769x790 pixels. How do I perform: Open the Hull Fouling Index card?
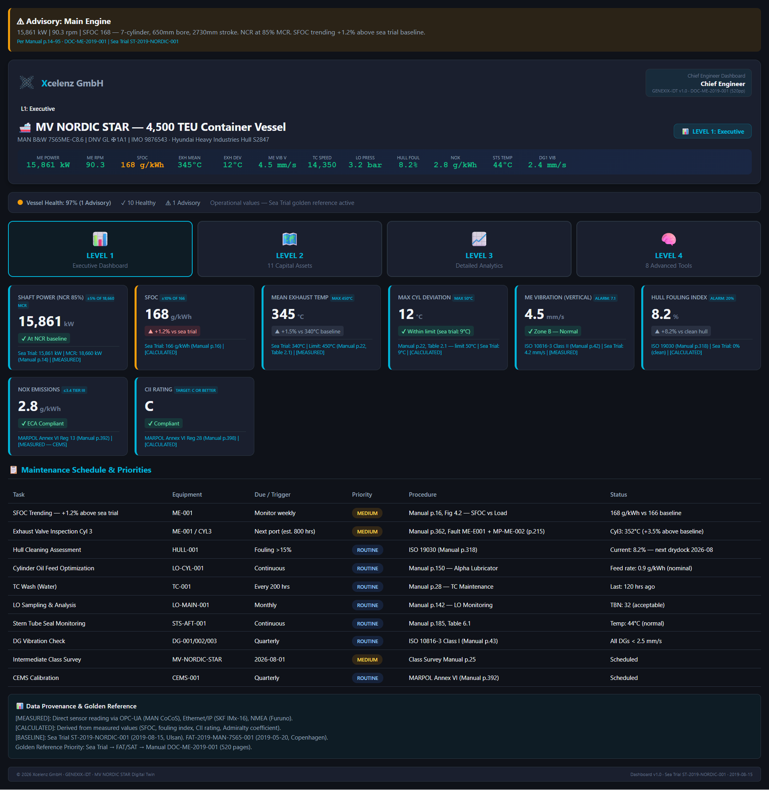[701, 328]
